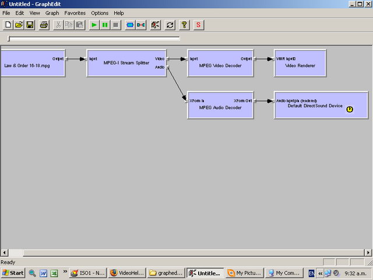This screenshot has width=373, height=280.
Task: Switch to My Pictu... taskbar window
Action: click(x=244, y=273)
